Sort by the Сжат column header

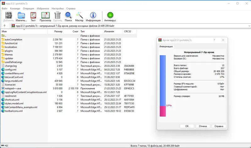click(x=72, y=31)
